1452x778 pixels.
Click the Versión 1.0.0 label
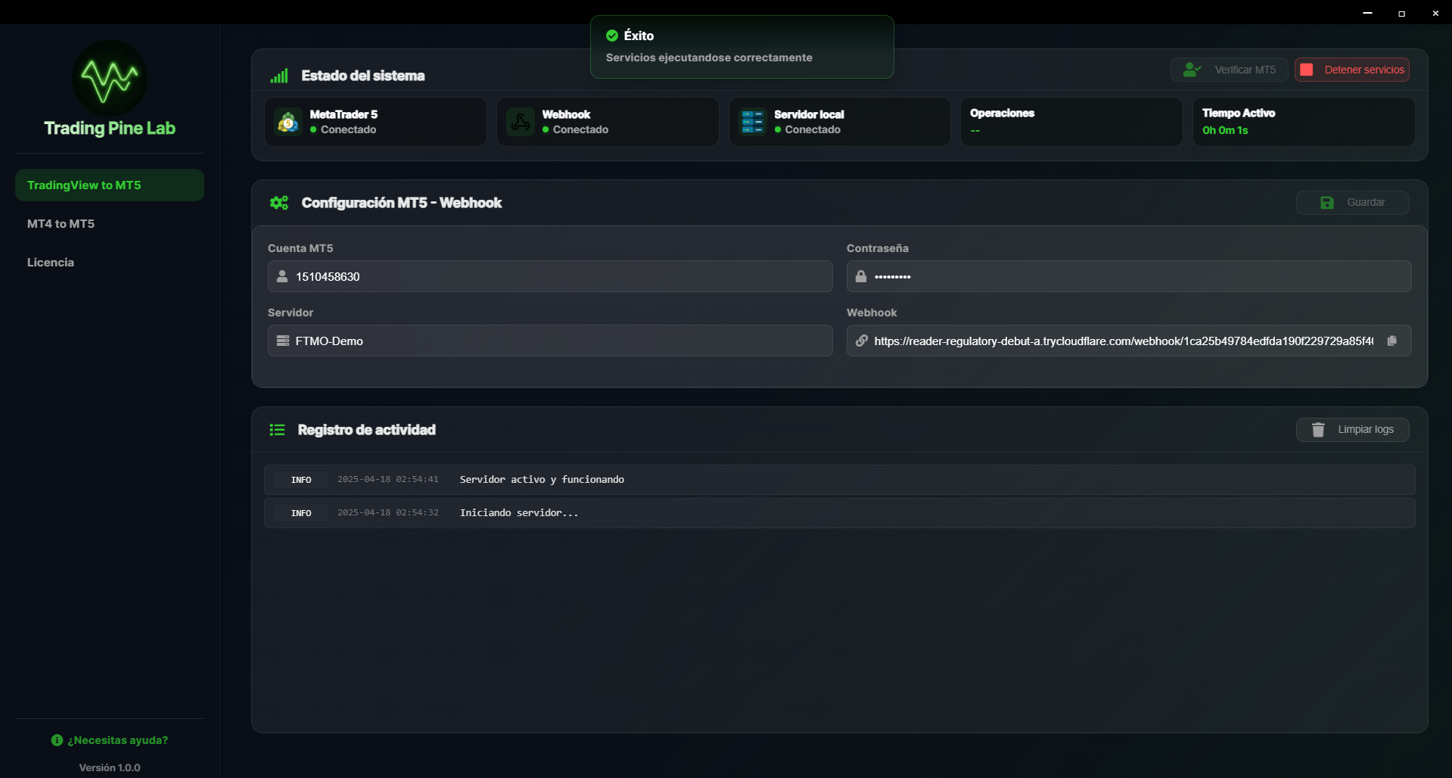tap(110, 767)
